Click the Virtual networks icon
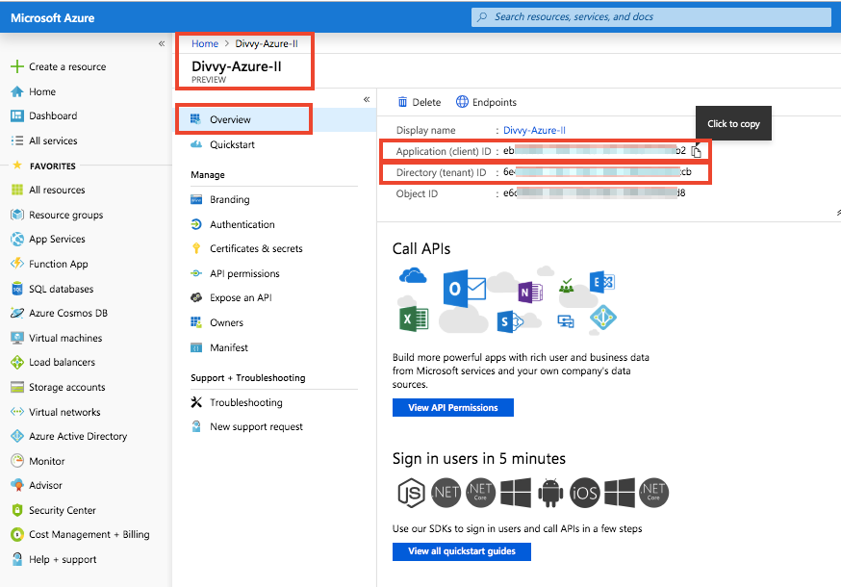 [x=17, y=412]
